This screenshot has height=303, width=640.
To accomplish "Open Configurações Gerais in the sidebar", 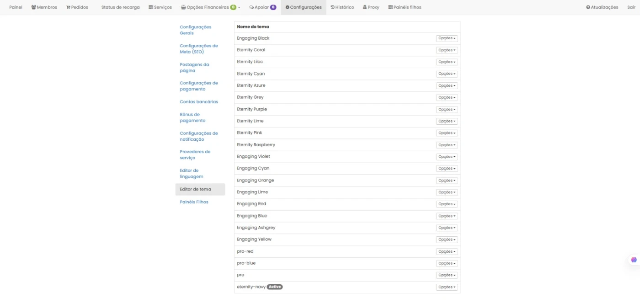I will pos(195,30).
